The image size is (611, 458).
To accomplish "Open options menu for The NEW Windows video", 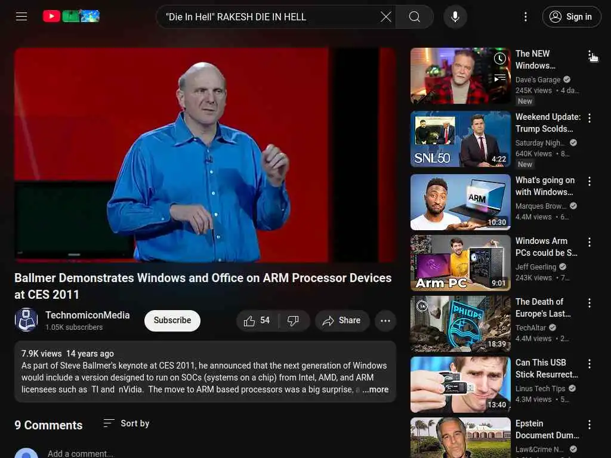I will [x=590, y=54].
